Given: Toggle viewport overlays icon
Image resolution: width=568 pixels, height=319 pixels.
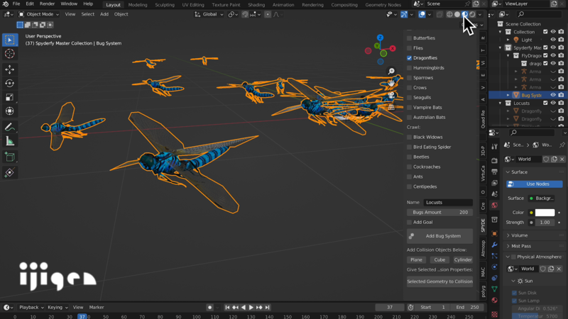Looking at the screenshot, I should click(422, 14).
